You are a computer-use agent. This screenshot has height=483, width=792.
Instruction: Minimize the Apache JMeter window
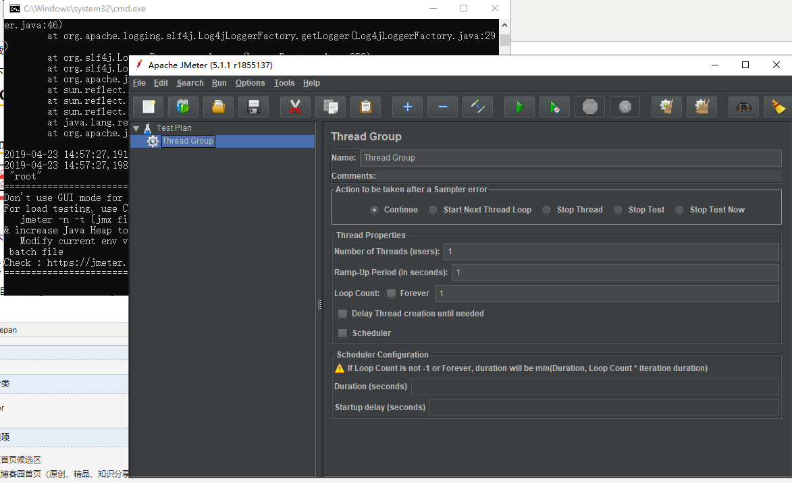coord(715,65)
